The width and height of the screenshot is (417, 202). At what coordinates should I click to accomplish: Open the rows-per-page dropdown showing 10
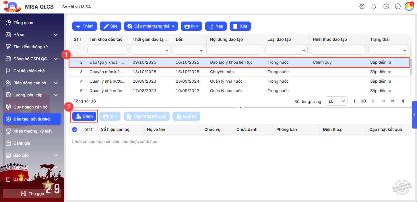(336, 101)
